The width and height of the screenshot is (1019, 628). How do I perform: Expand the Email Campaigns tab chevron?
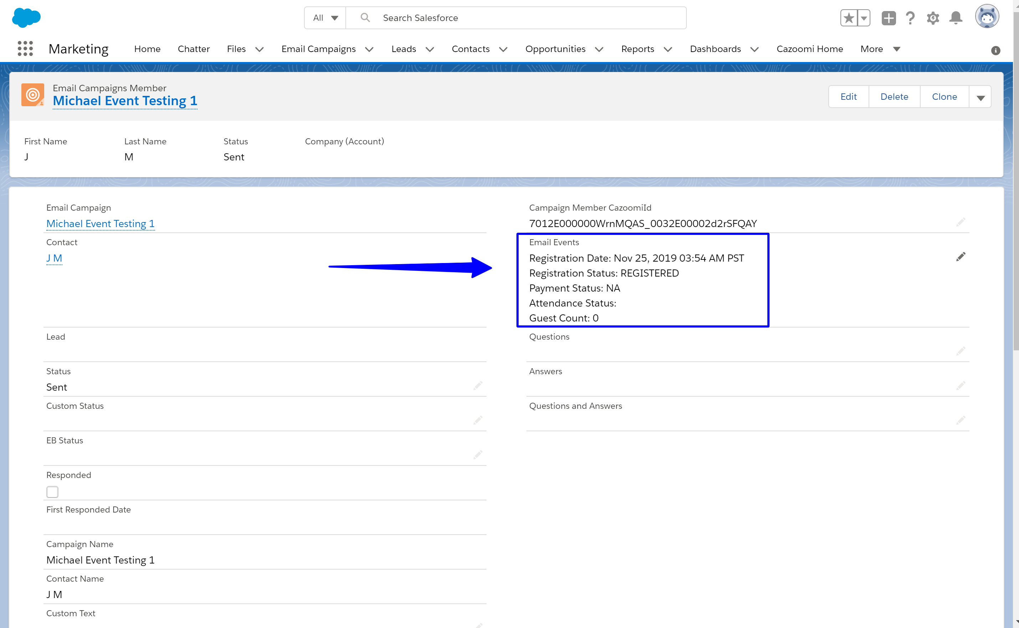click(369, 50)
